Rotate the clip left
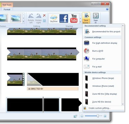This screenshot has height=124, width=129. point(31,18)
